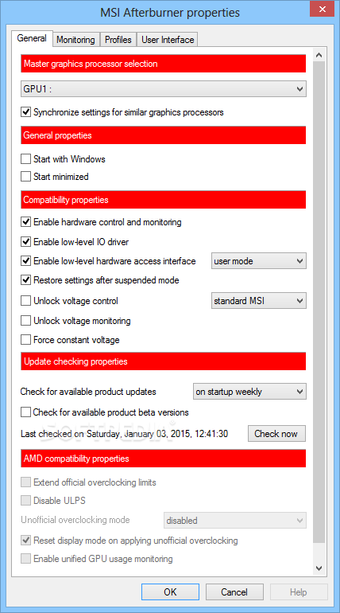Uncheck Restore settings after suspended mode

(25, 280)
